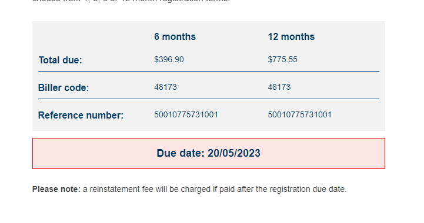Click biller code 48173 under 6 months
424x223 pixels.
[x=165, y=87]
